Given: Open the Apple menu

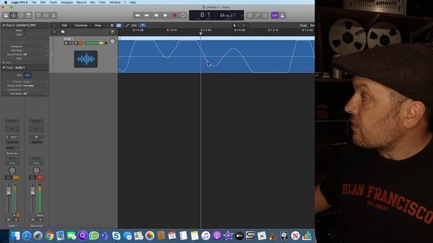Looking at the screenshot, I should [5, 2].
